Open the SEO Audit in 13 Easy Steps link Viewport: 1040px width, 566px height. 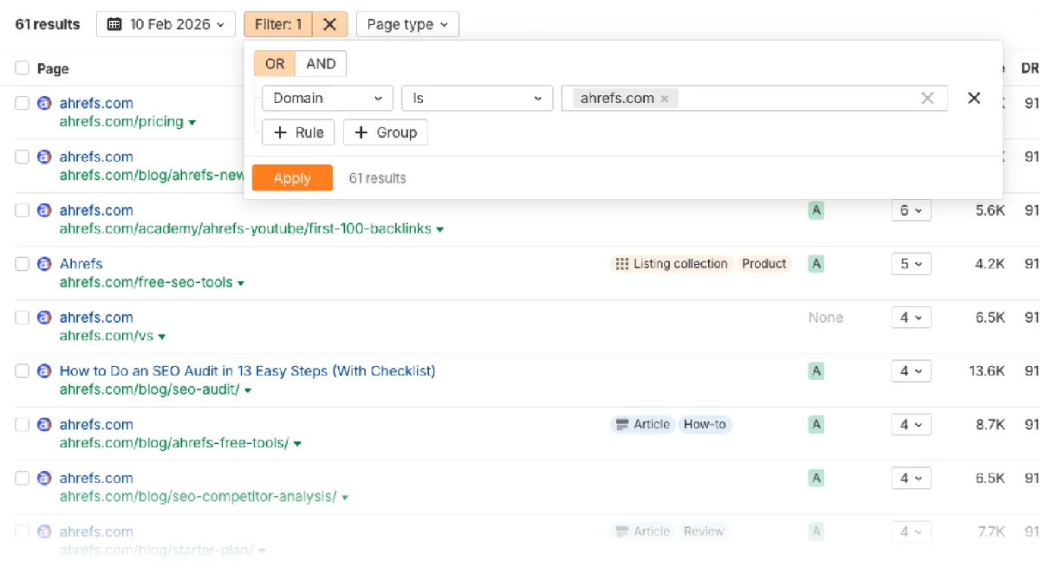[247, 371]
